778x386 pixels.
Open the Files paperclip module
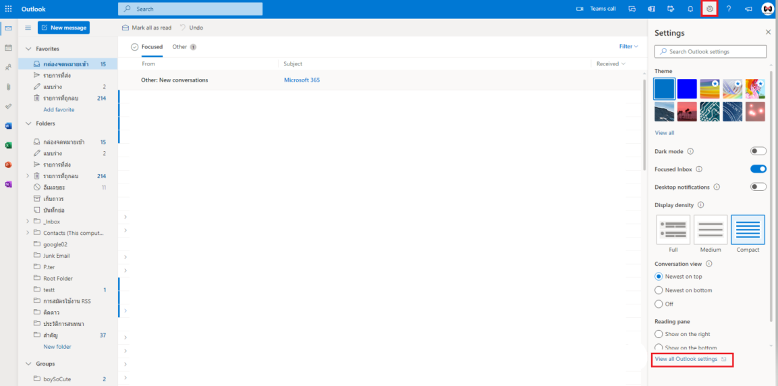pos(9,87)
